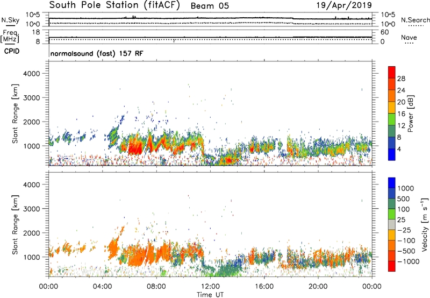Click the 'Slant Range [km]' label of velocity panel
This screenshot has height=298, width=430.
[15, 225]
